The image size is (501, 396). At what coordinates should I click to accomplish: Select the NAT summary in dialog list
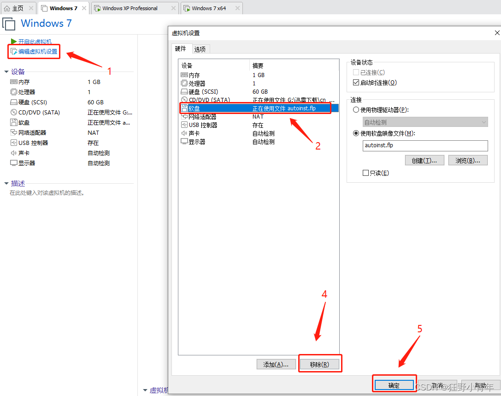258,116
